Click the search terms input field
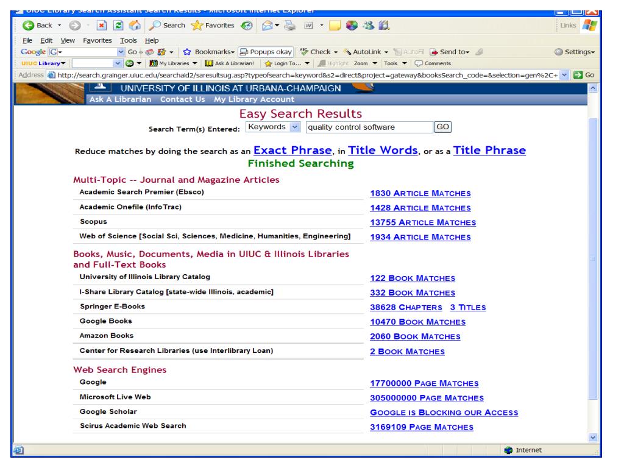Screen dimensions: 624x468 point(369,127)
